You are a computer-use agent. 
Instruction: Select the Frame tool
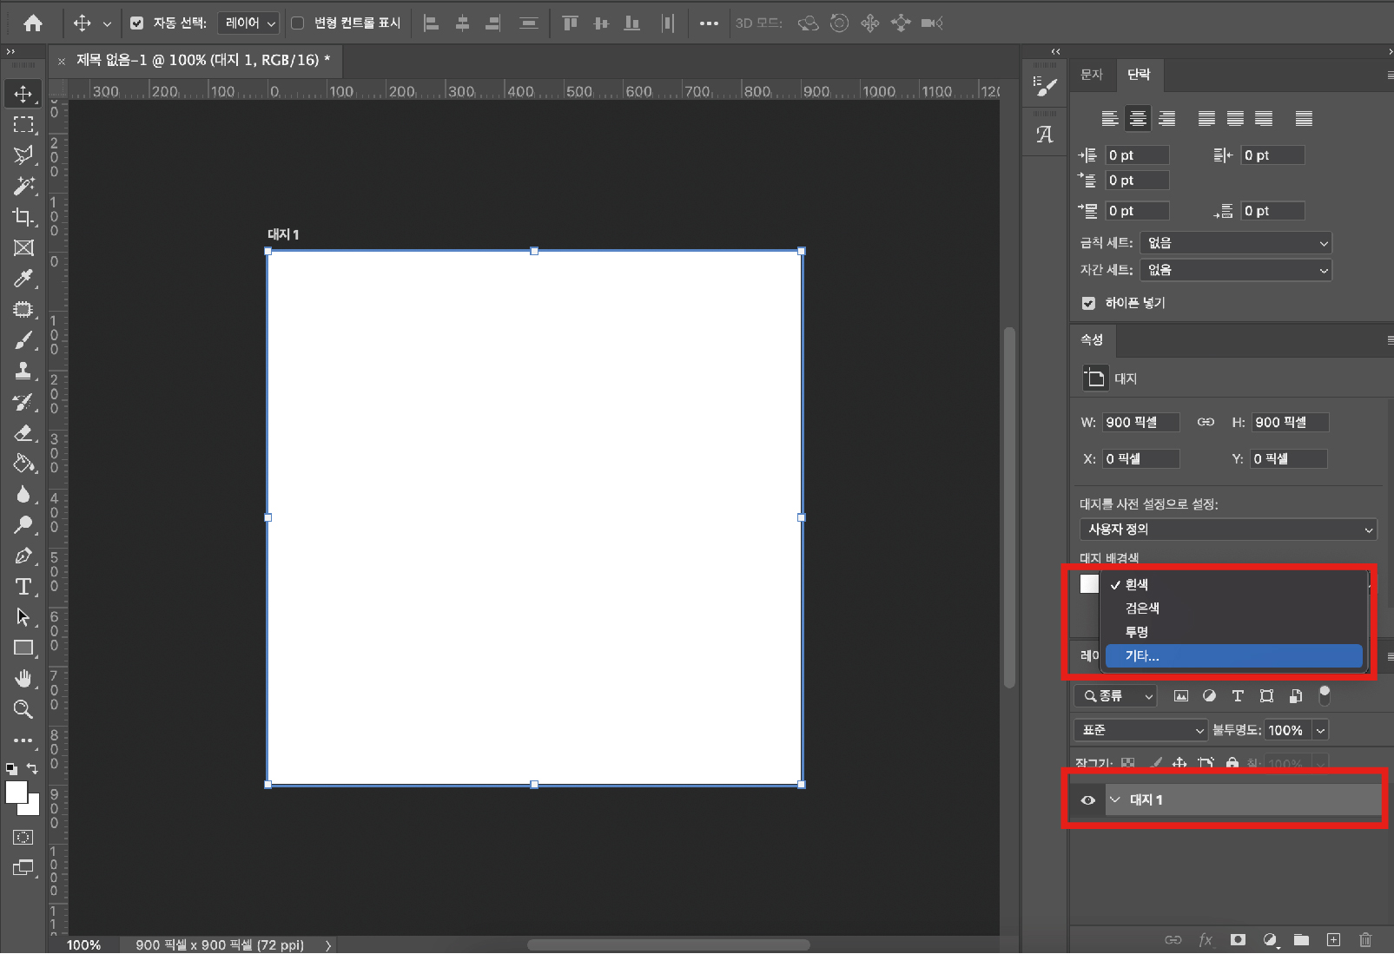23,248
